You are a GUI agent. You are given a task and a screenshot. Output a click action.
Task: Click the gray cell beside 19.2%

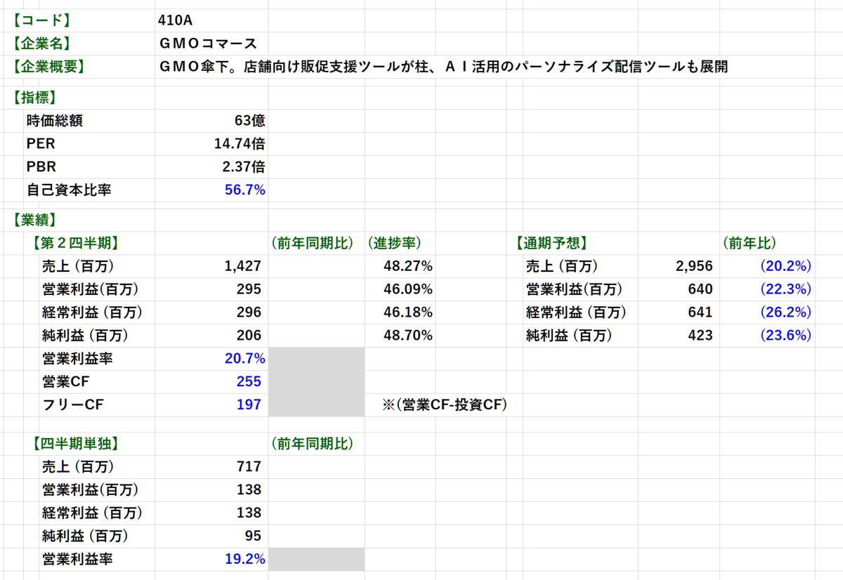click(x=316, y=559)
